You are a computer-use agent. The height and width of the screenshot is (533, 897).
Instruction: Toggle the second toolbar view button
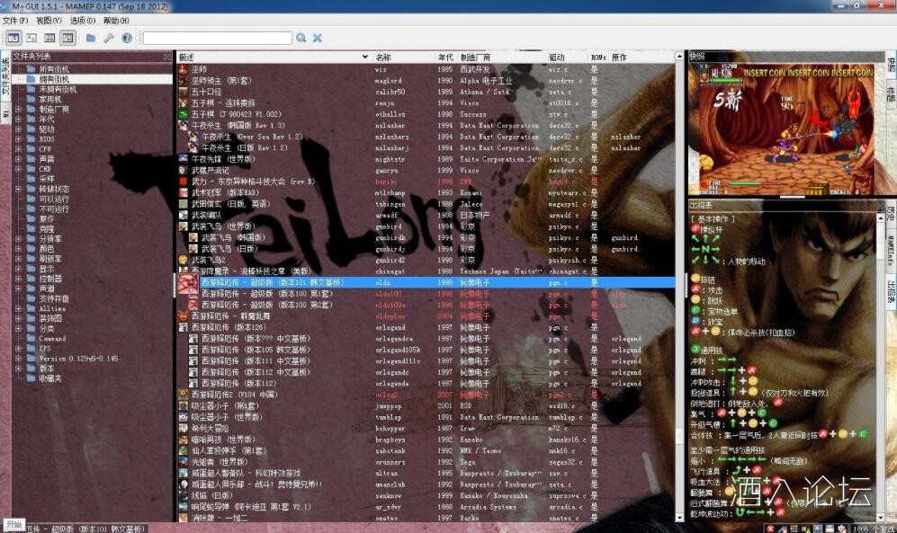[x=31, y=38]
